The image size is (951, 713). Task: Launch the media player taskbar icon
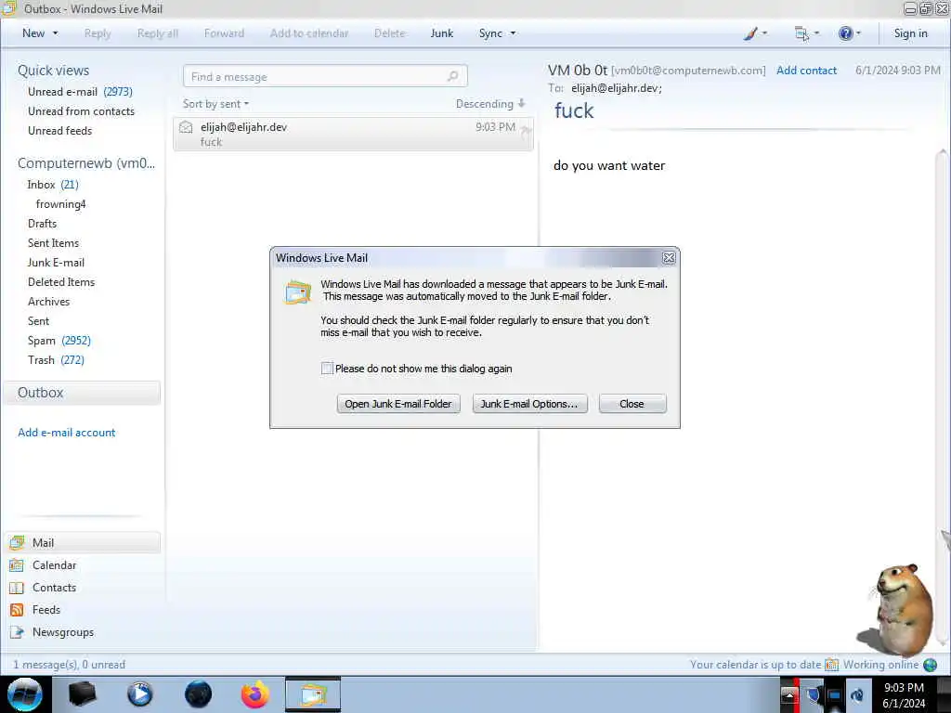140,694
